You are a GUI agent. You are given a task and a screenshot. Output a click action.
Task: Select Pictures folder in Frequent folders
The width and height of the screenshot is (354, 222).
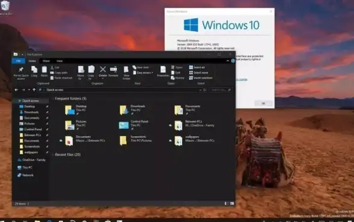pos(76,125)
